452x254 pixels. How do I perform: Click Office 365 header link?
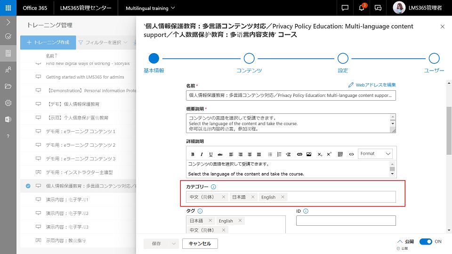tap(35, 8)
